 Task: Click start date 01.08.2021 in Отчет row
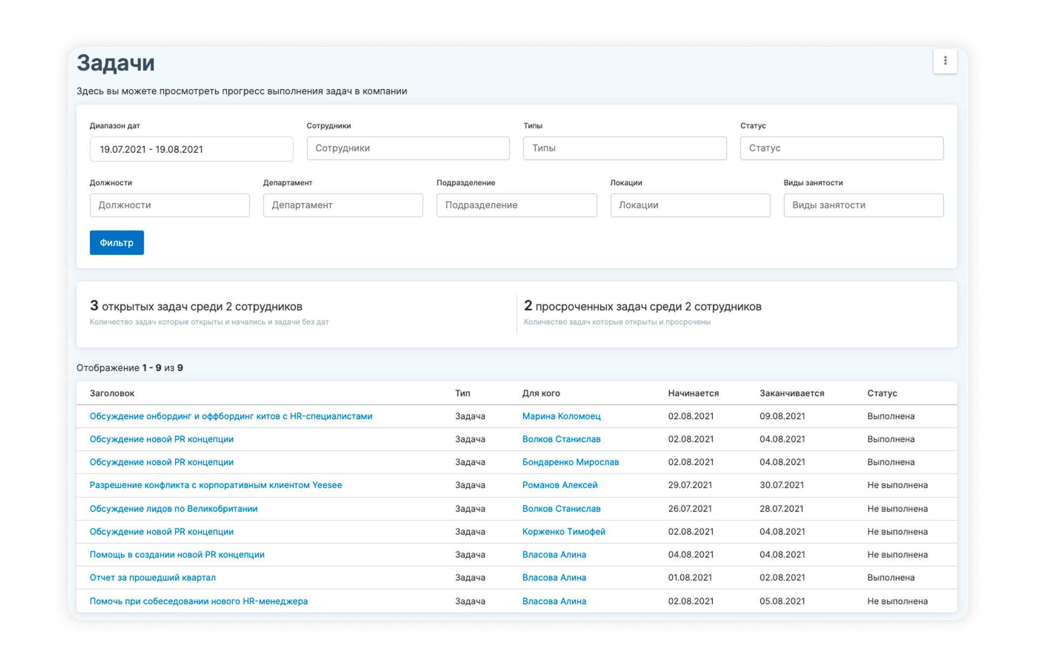[x=690, y=577]
